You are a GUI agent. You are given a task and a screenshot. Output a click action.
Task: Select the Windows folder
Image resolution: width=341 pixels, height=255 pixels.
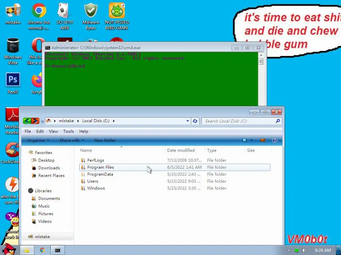click(x=175, y=188)
